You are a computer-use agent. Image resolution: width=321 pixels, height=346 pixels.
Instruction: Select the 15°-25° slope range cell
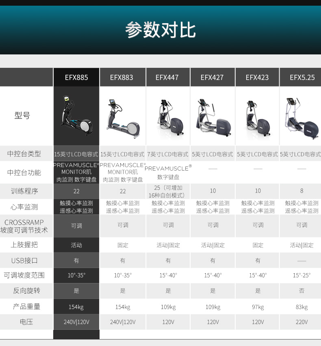[302, 275]
